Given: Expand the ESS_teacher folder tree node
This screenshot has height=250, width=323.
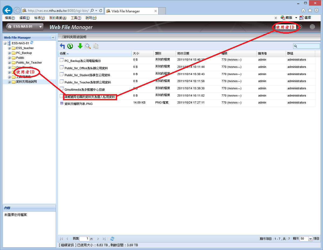Looking at the screenshot, I should pos(9,48).
